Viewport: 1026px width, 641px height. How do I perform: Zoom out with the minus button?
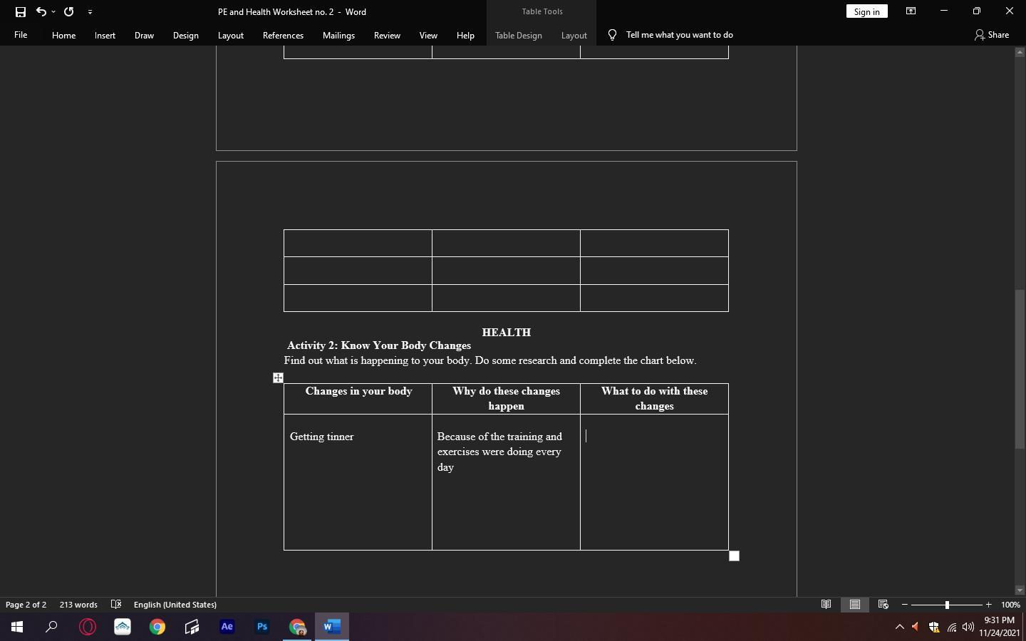(905, 605)
